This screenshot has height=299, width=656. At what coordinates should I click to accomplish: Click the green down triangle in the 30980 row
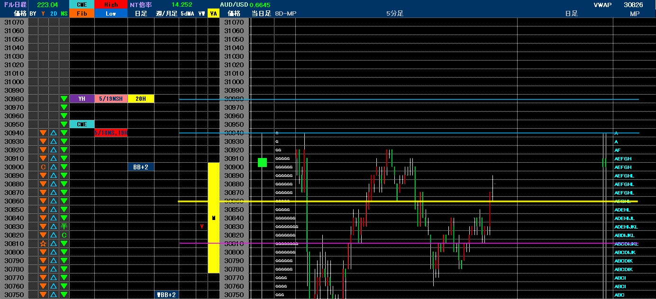click(64, 99)
